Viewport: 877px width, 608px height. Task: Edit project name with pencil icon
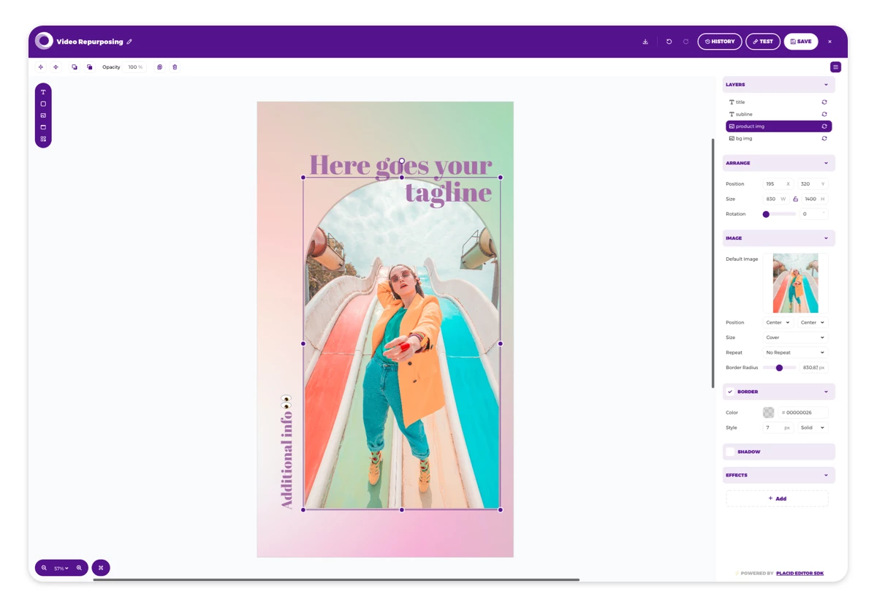click(x=129, y=42)
